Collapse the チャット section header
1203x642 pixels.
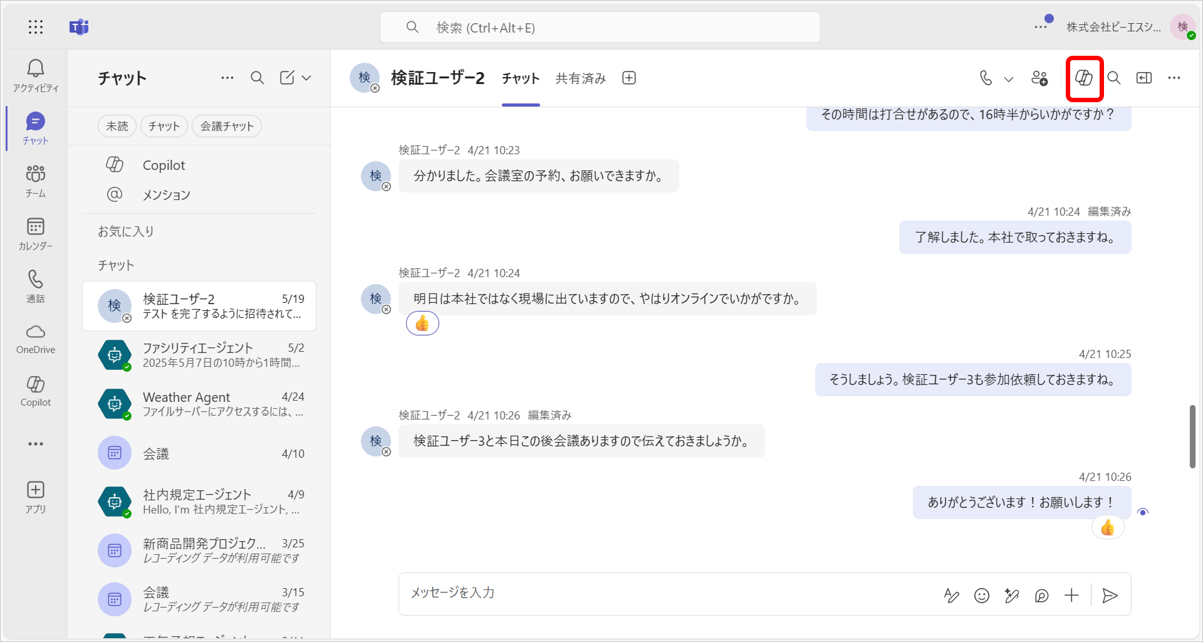[x=116, y=265]
